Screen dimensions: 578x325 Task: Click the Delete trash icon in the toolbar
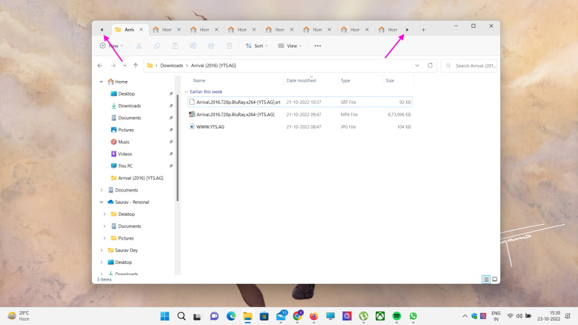(229, 46)
